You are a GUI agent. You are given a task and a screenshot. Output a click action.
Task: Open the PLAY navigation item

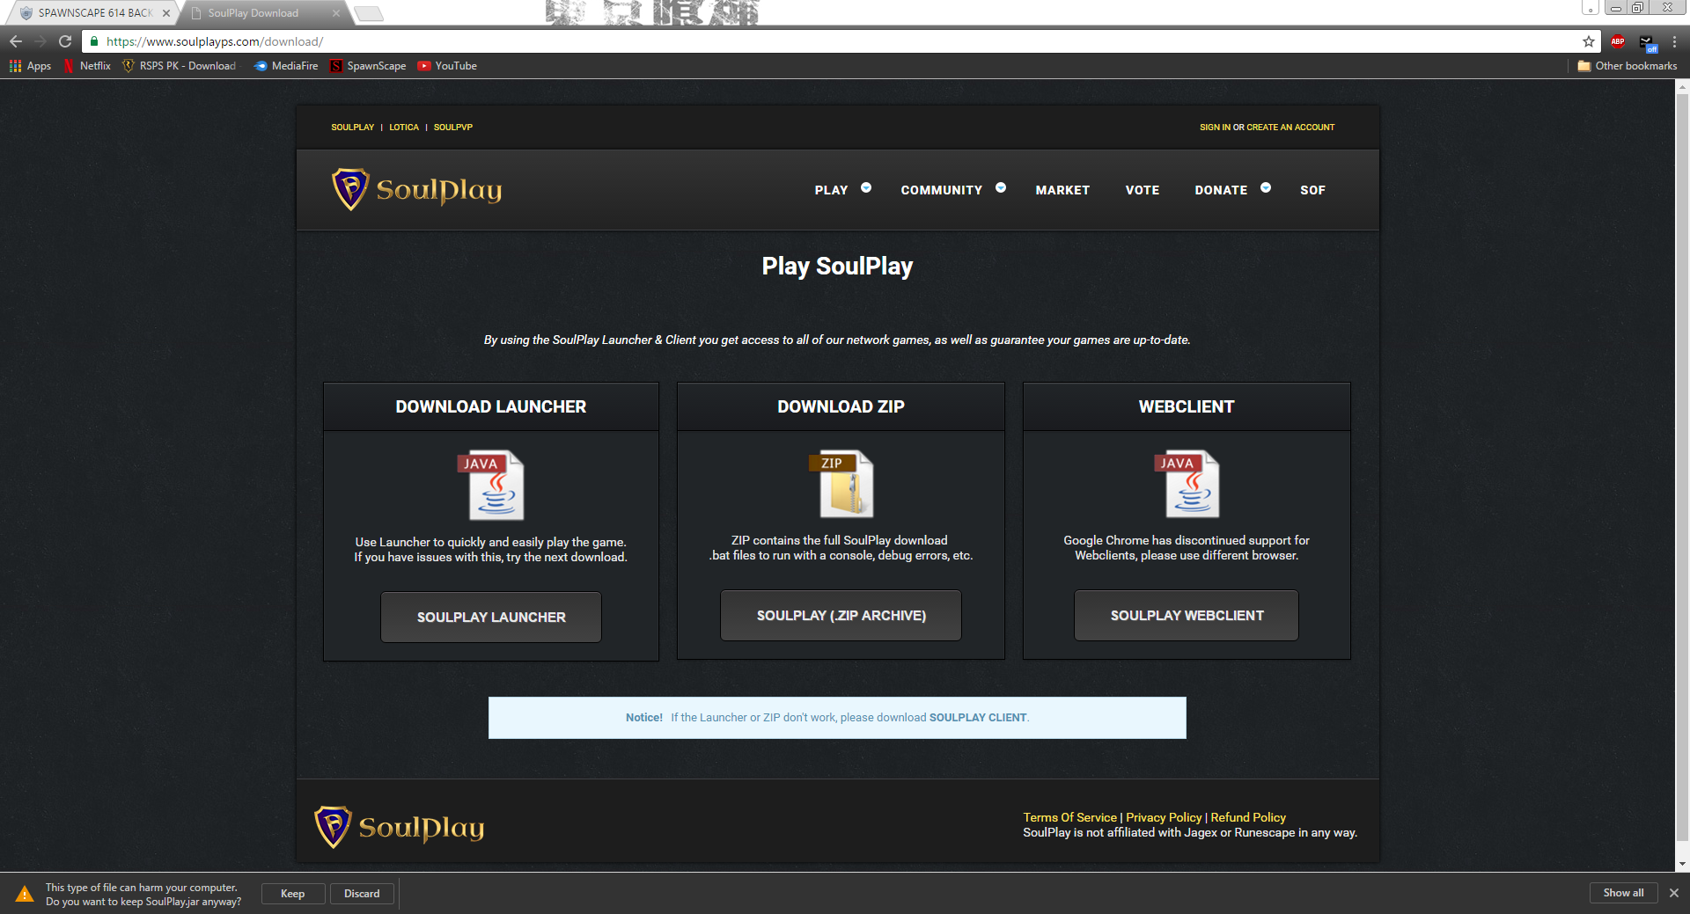coord(831,190)
